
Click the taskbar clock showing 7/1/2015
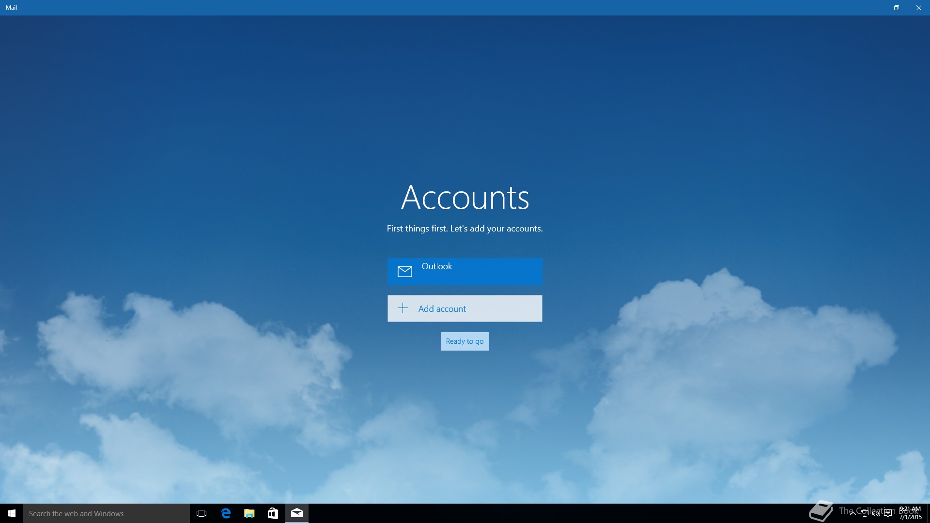910,513
